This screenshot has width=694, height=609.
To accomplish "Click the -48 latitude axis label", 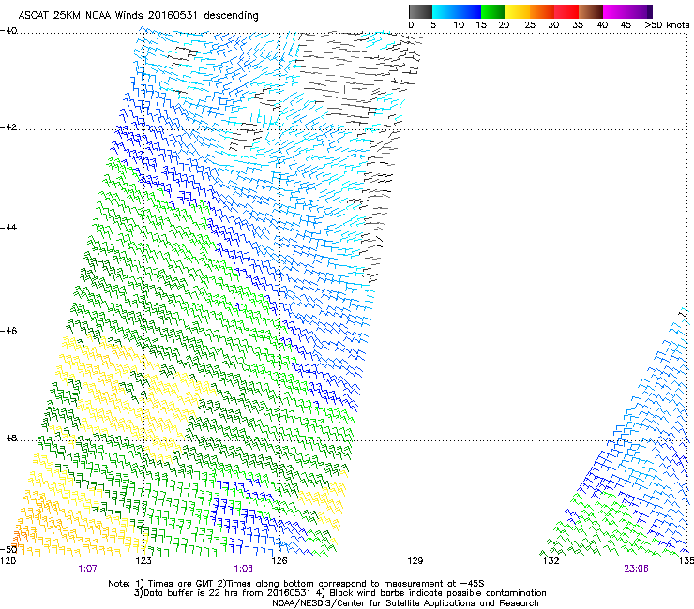I will point(8,438).
